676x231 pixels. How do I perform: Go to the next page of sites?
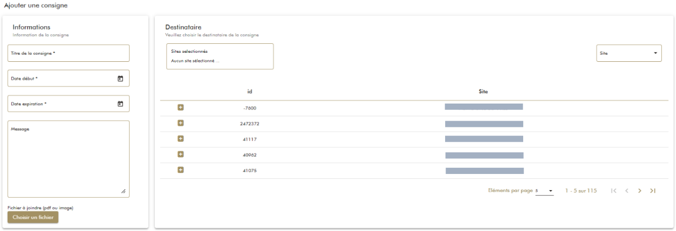pos(640,191)
